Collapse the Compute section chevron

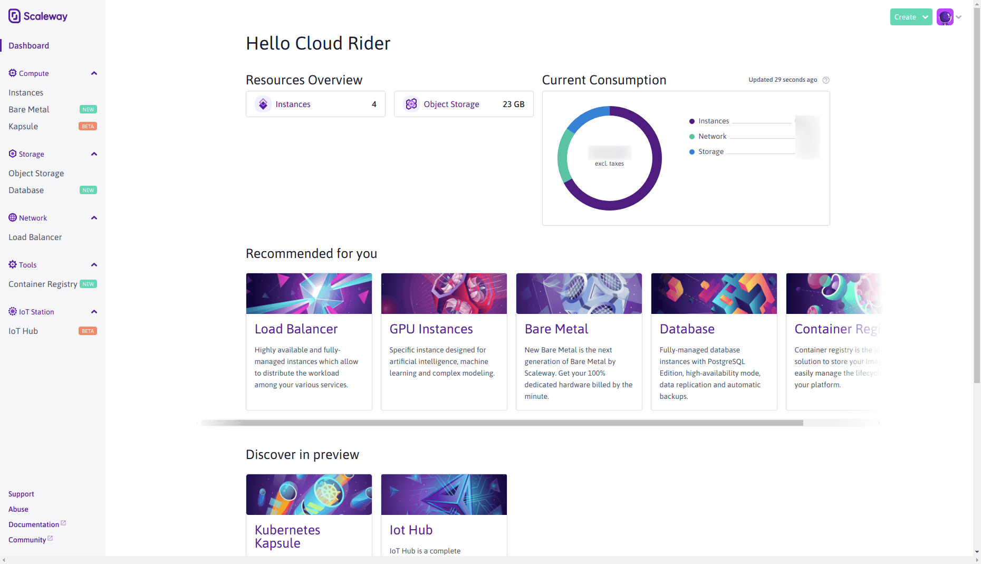tap(94, 73)
